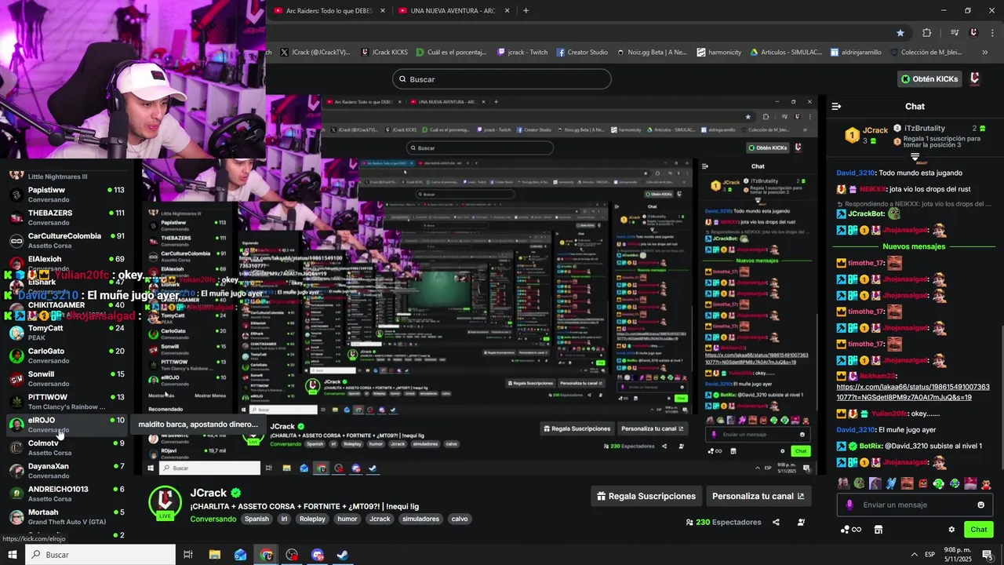Open the Windows notification center

987,555
